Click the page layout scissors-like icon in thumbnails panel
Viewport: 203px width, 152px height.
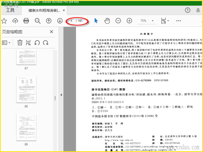28,43
